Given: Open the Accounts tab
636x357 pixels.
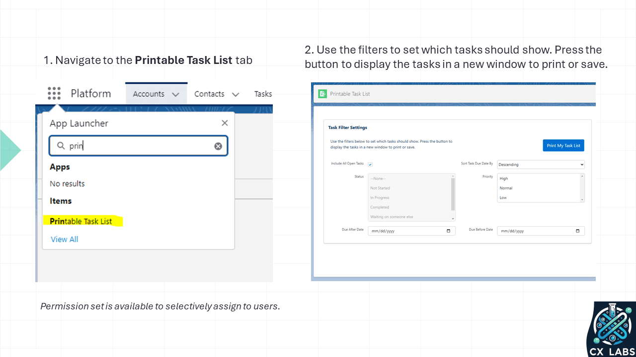Looking at the screenshot, I should pos(149,94).
